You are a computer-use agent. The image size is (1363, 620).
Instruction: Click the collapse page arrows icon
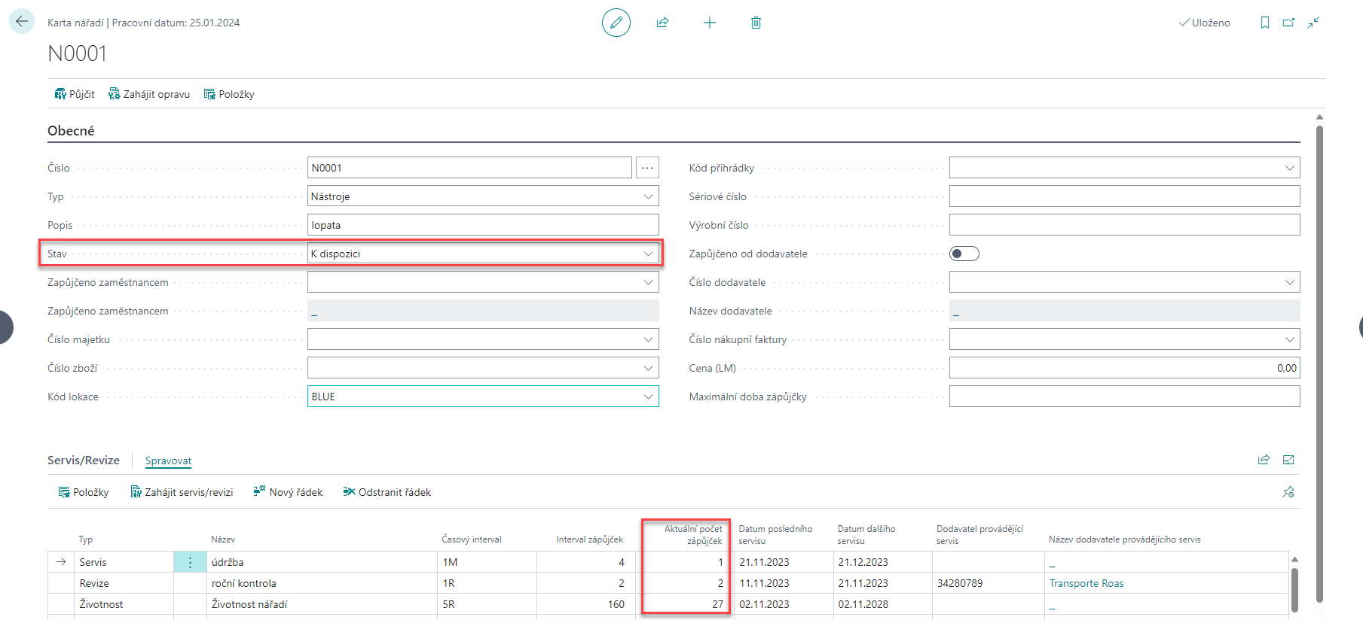click(1313, 23)
